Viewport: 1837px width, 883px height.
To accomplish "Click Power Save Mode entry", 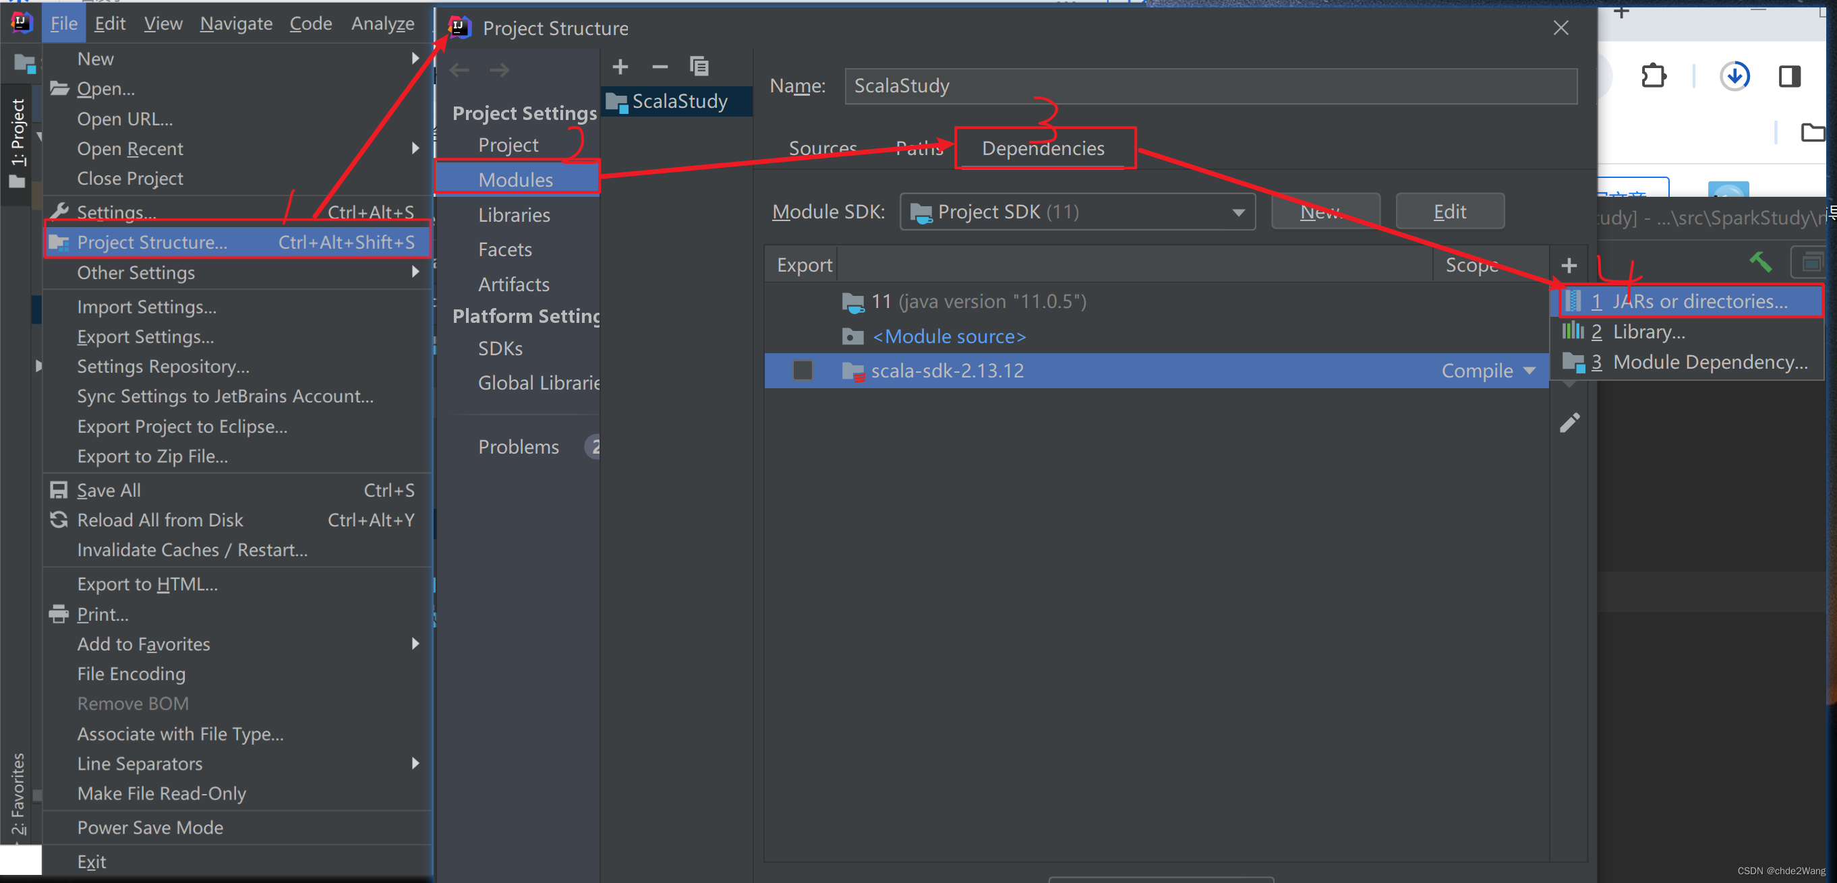I will point(237,828).
